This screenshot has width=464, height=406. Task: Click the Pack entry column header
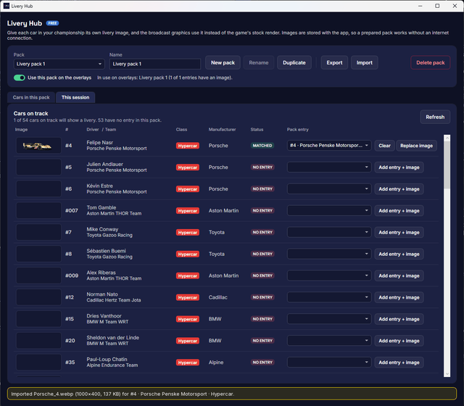click(298, 129)
